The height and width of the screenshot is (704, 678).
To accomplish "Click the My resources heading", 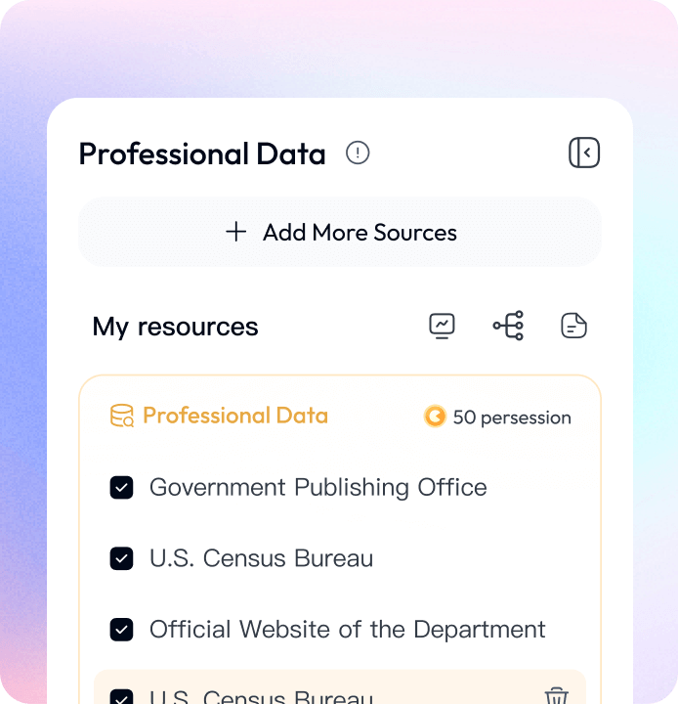I will point(176,327).
